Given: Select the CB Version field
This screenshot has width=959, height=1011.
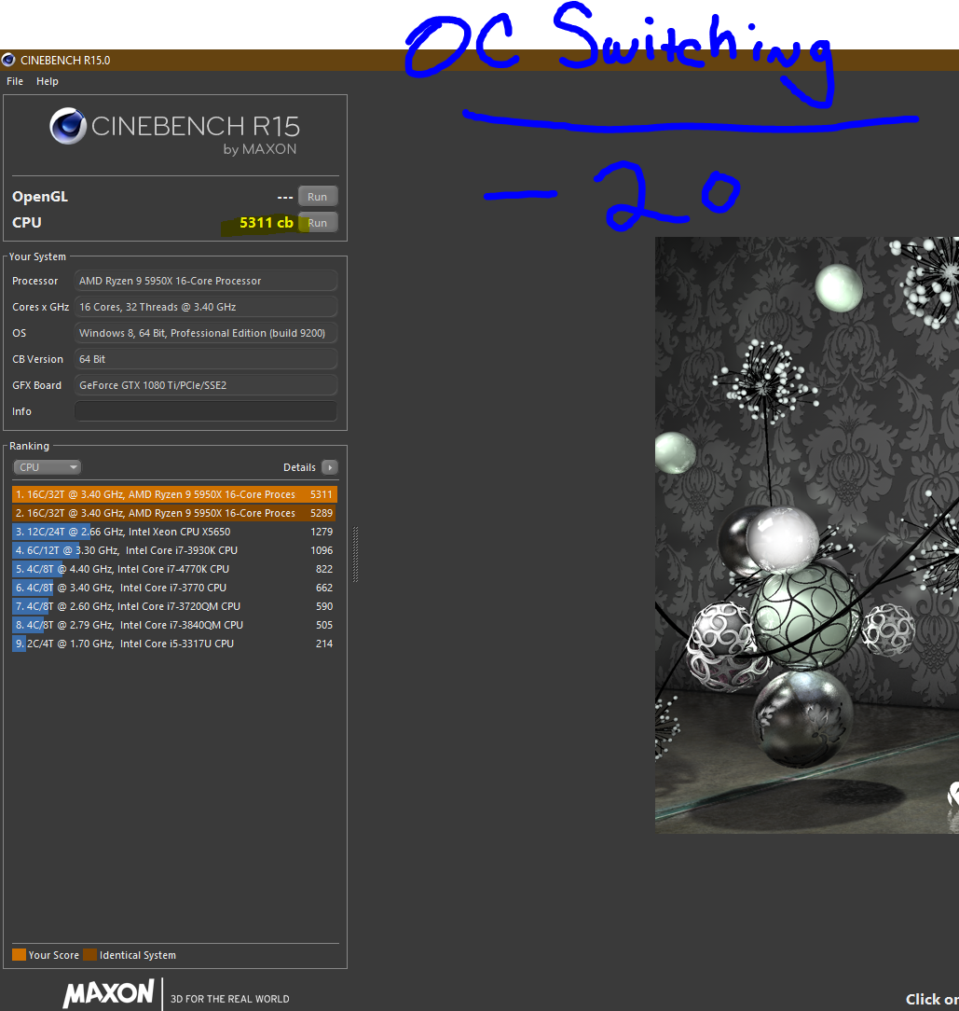Looking at the screenshot, I should click(x=206, y=359).
